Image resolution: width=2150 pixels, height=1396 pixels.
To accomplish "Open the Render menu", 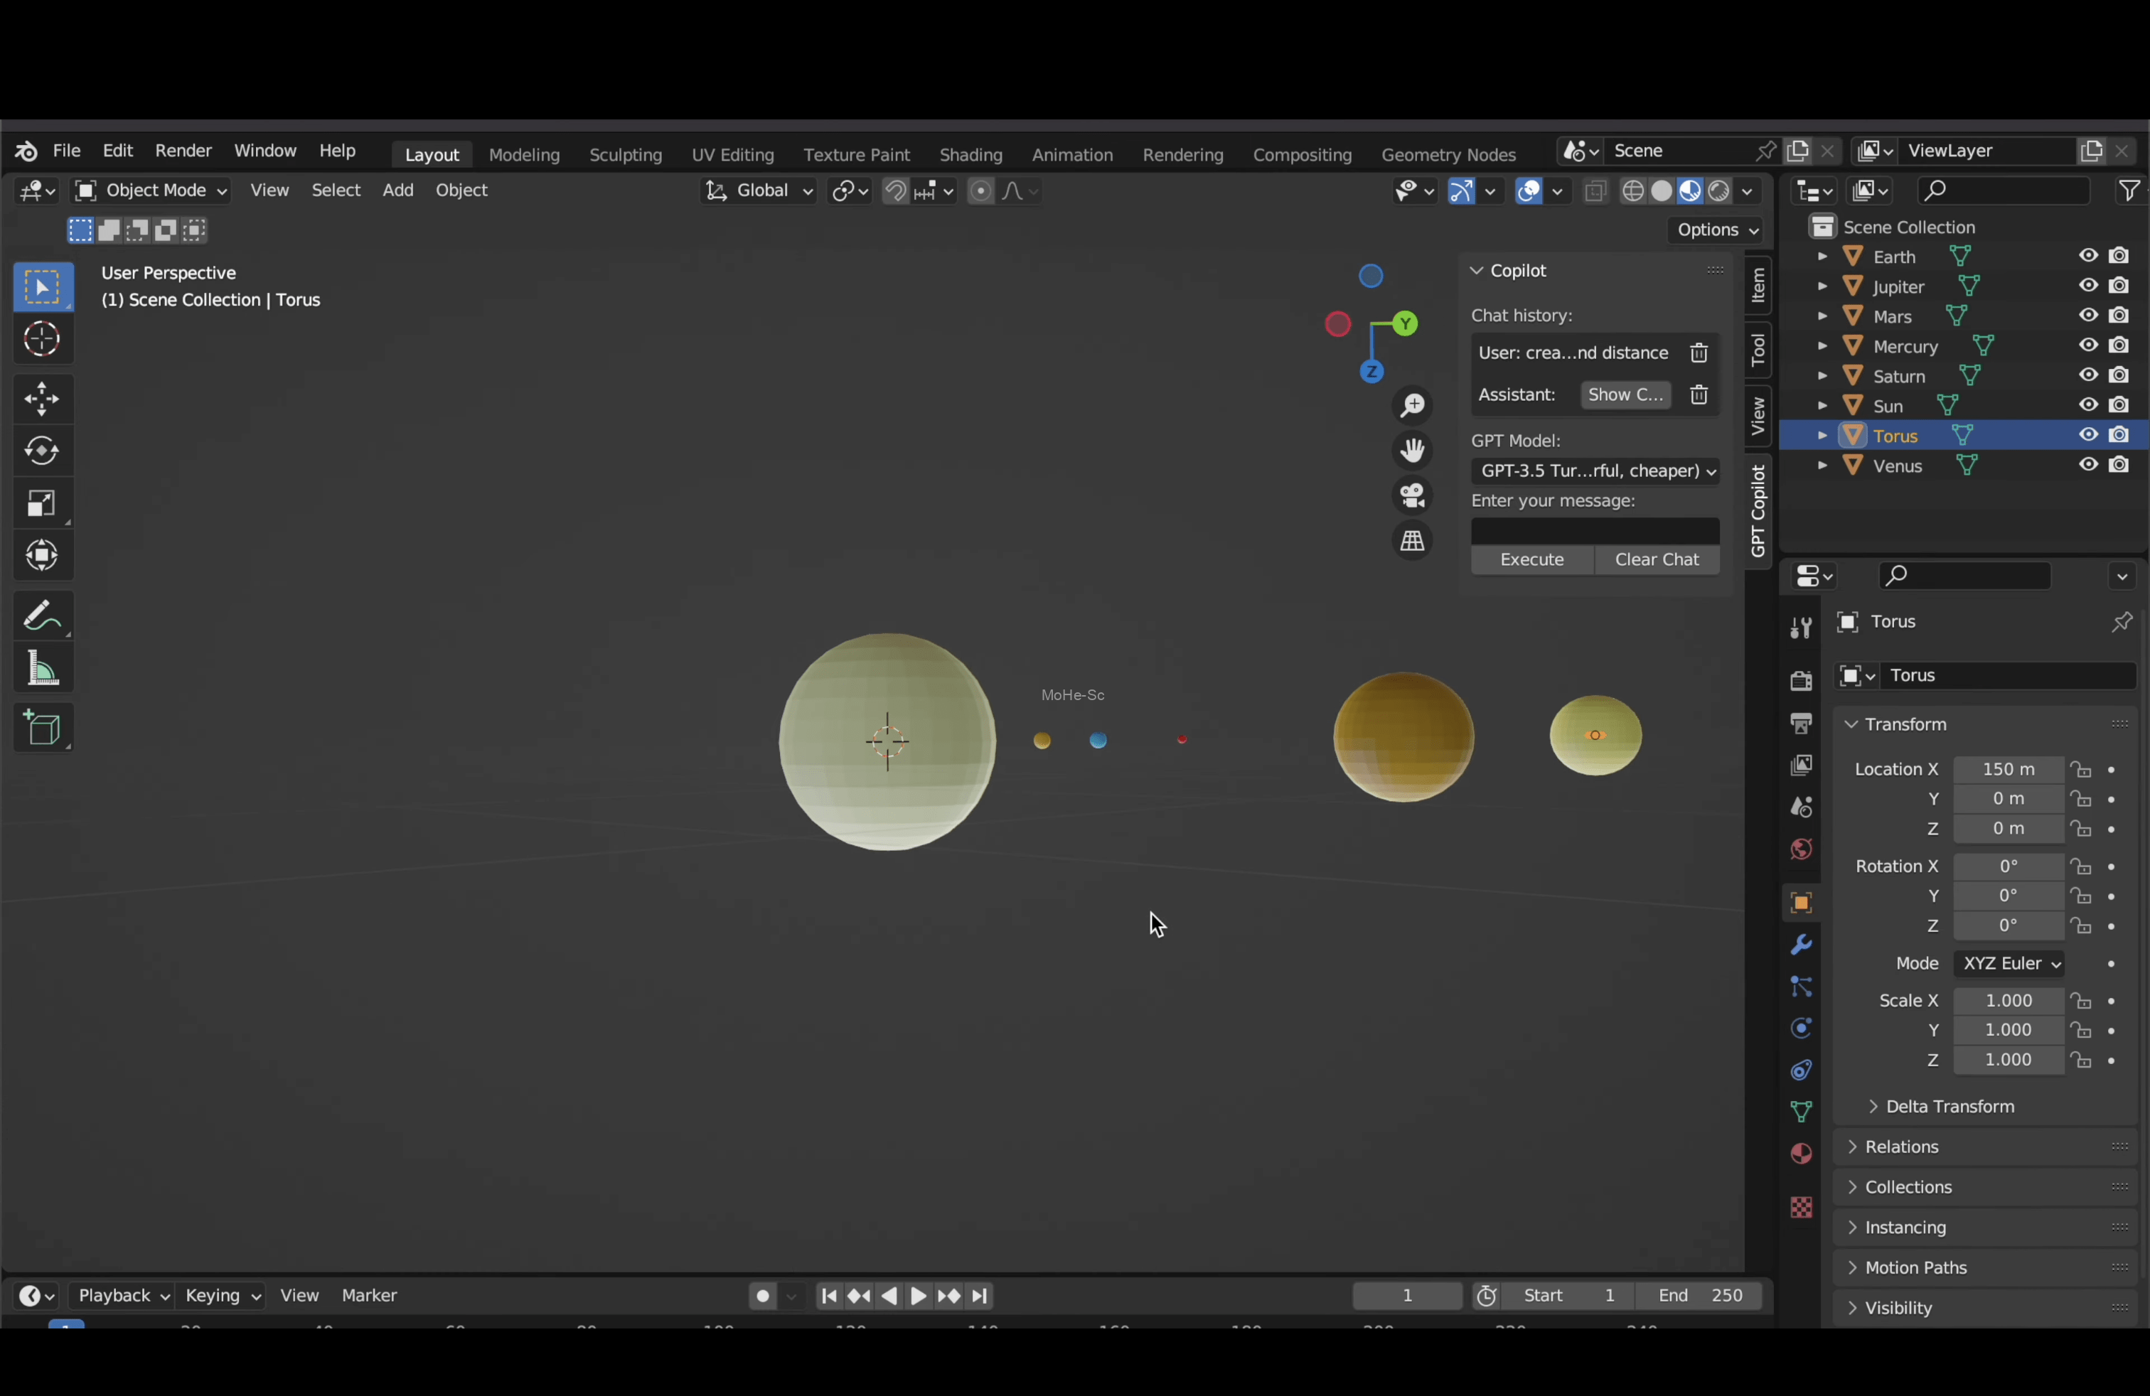I will (183, 151).
